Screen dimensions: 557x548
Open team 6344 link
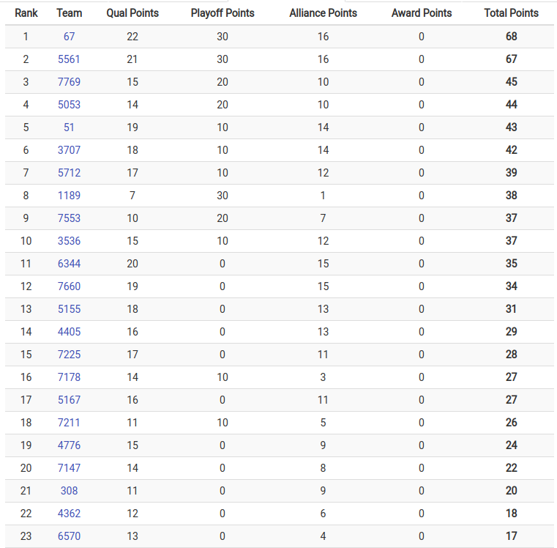[69, 264]
